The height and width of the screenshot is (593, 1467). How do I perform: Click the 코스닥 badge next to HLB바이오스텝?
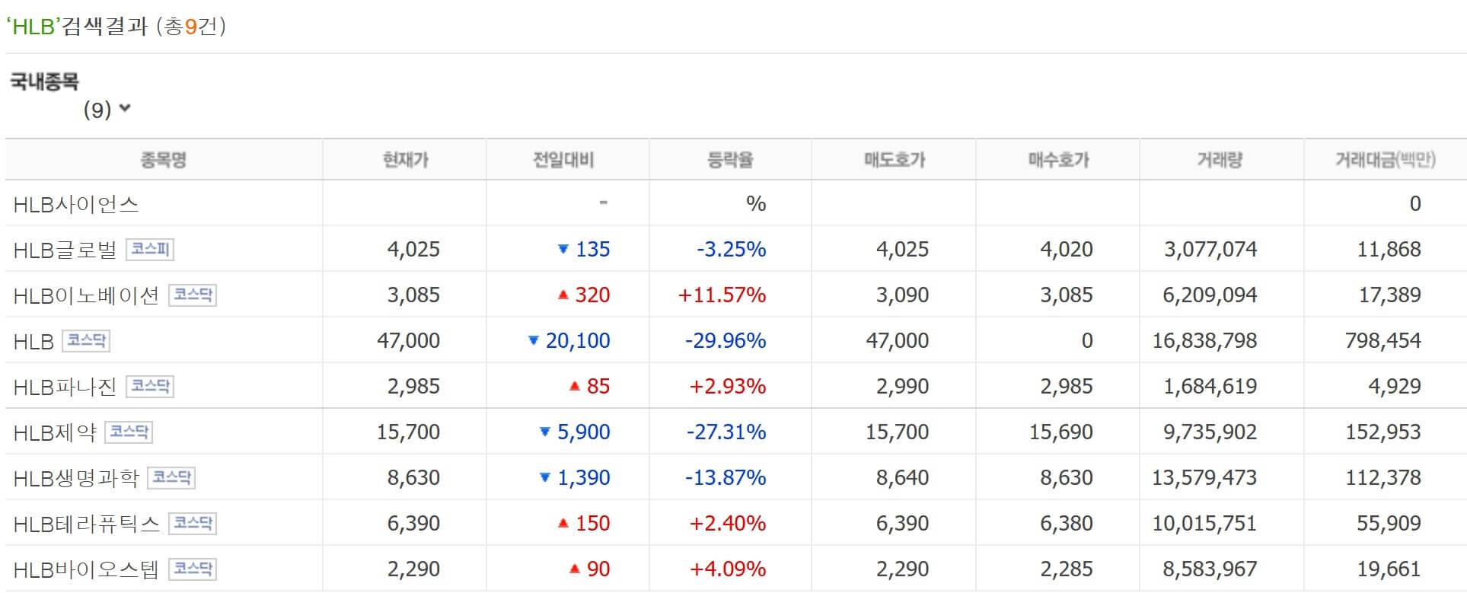click(193, 569)
